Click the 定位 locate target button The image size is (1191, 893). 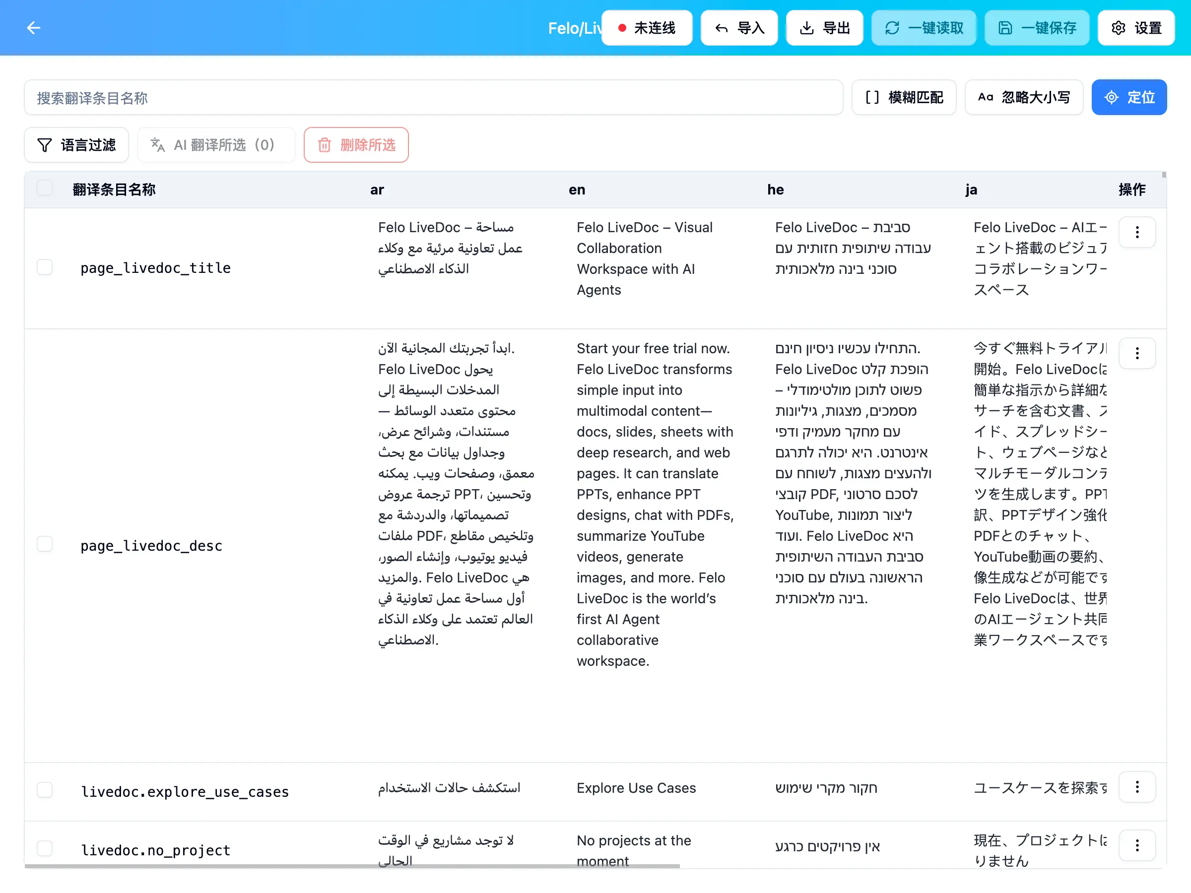point(1128,97)
